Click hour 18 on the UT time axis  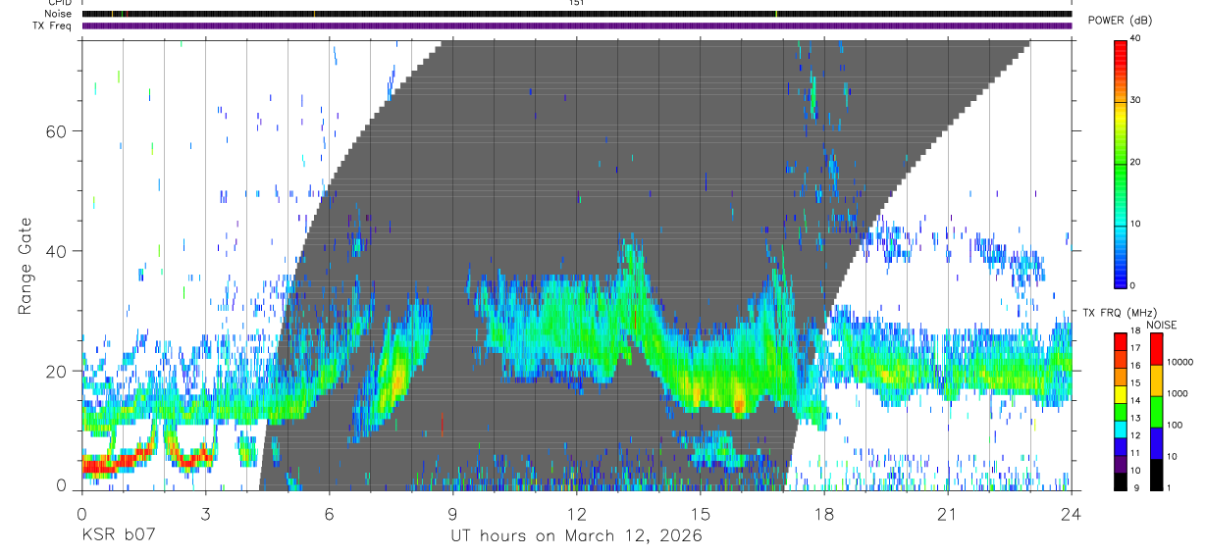tap(823, 512)
